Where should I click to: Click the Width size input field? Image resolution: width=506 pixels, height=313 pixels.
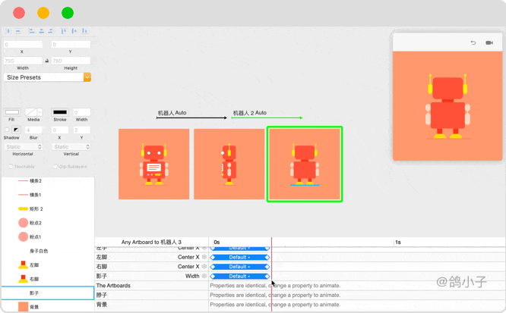tap(23, 61)
